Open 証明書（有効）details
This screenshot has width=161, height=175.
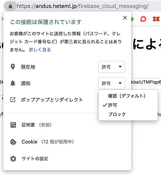pyautogui.click(x=36, y=125)
